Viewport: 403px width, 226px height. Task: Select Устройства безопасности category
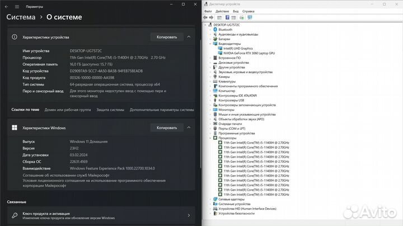click(236, 214)
